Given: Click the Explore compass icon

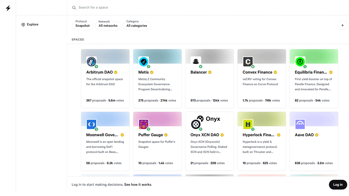Looking at the screenshot, I should (23, 25).
